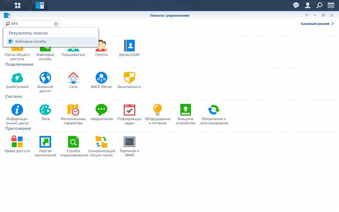Open the top bar search magnifier
Screen dimensions: 339x212
(319, 5)
